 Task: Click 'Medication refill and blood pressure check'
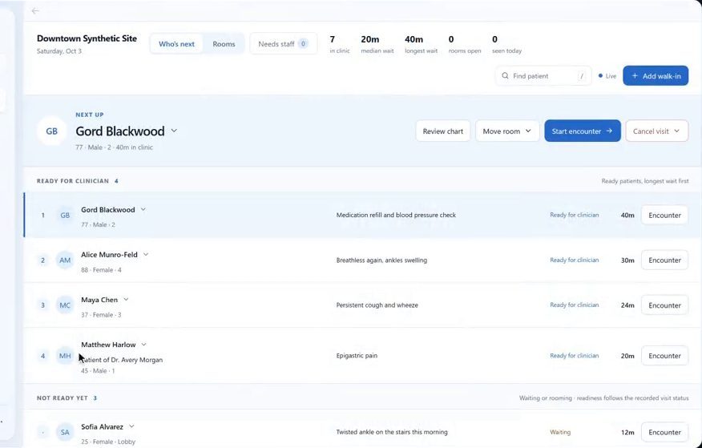396,215
